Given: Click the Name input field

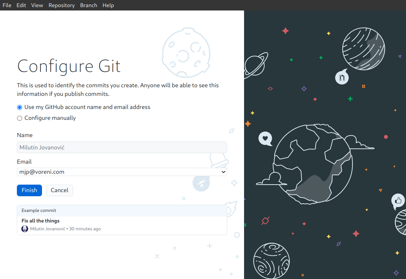Looking at the screenshot, I should pos(122,148).
